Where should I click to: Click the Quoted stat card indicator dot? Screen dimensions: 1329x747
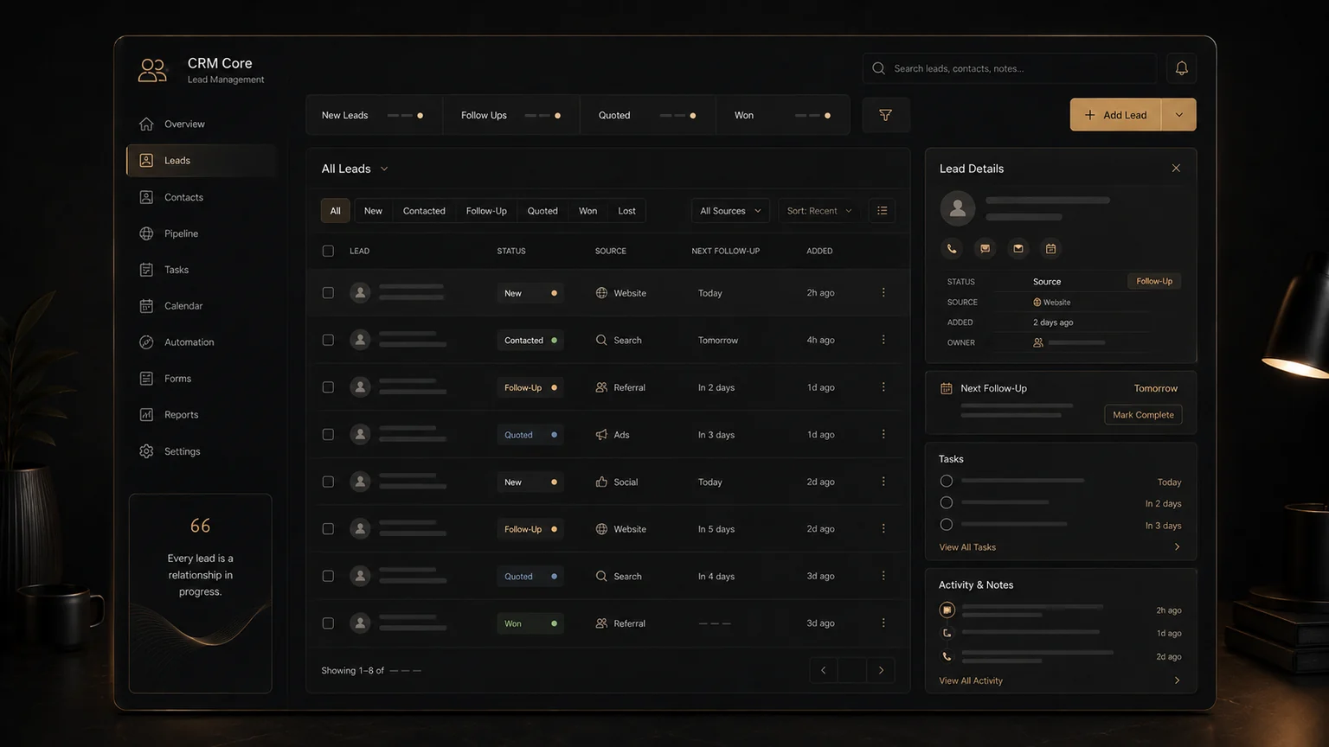tap(692, 115)
